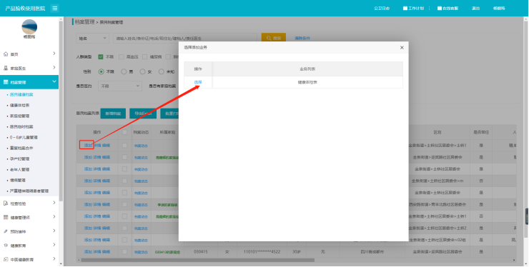Screen dimensions: 529x267
Task: Open the dark floating widget on right edge
Action: (527, 216)
